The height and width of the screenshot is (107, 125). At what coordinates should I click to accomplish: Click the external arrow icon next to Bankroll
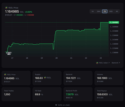(119, 63)
